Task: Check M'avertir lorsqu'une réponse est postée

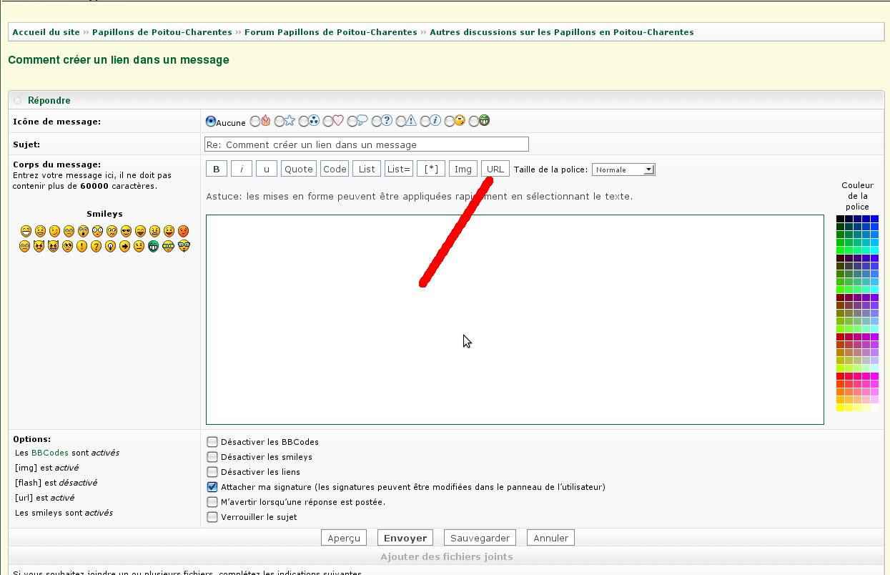Action: (x=212, y=502)
